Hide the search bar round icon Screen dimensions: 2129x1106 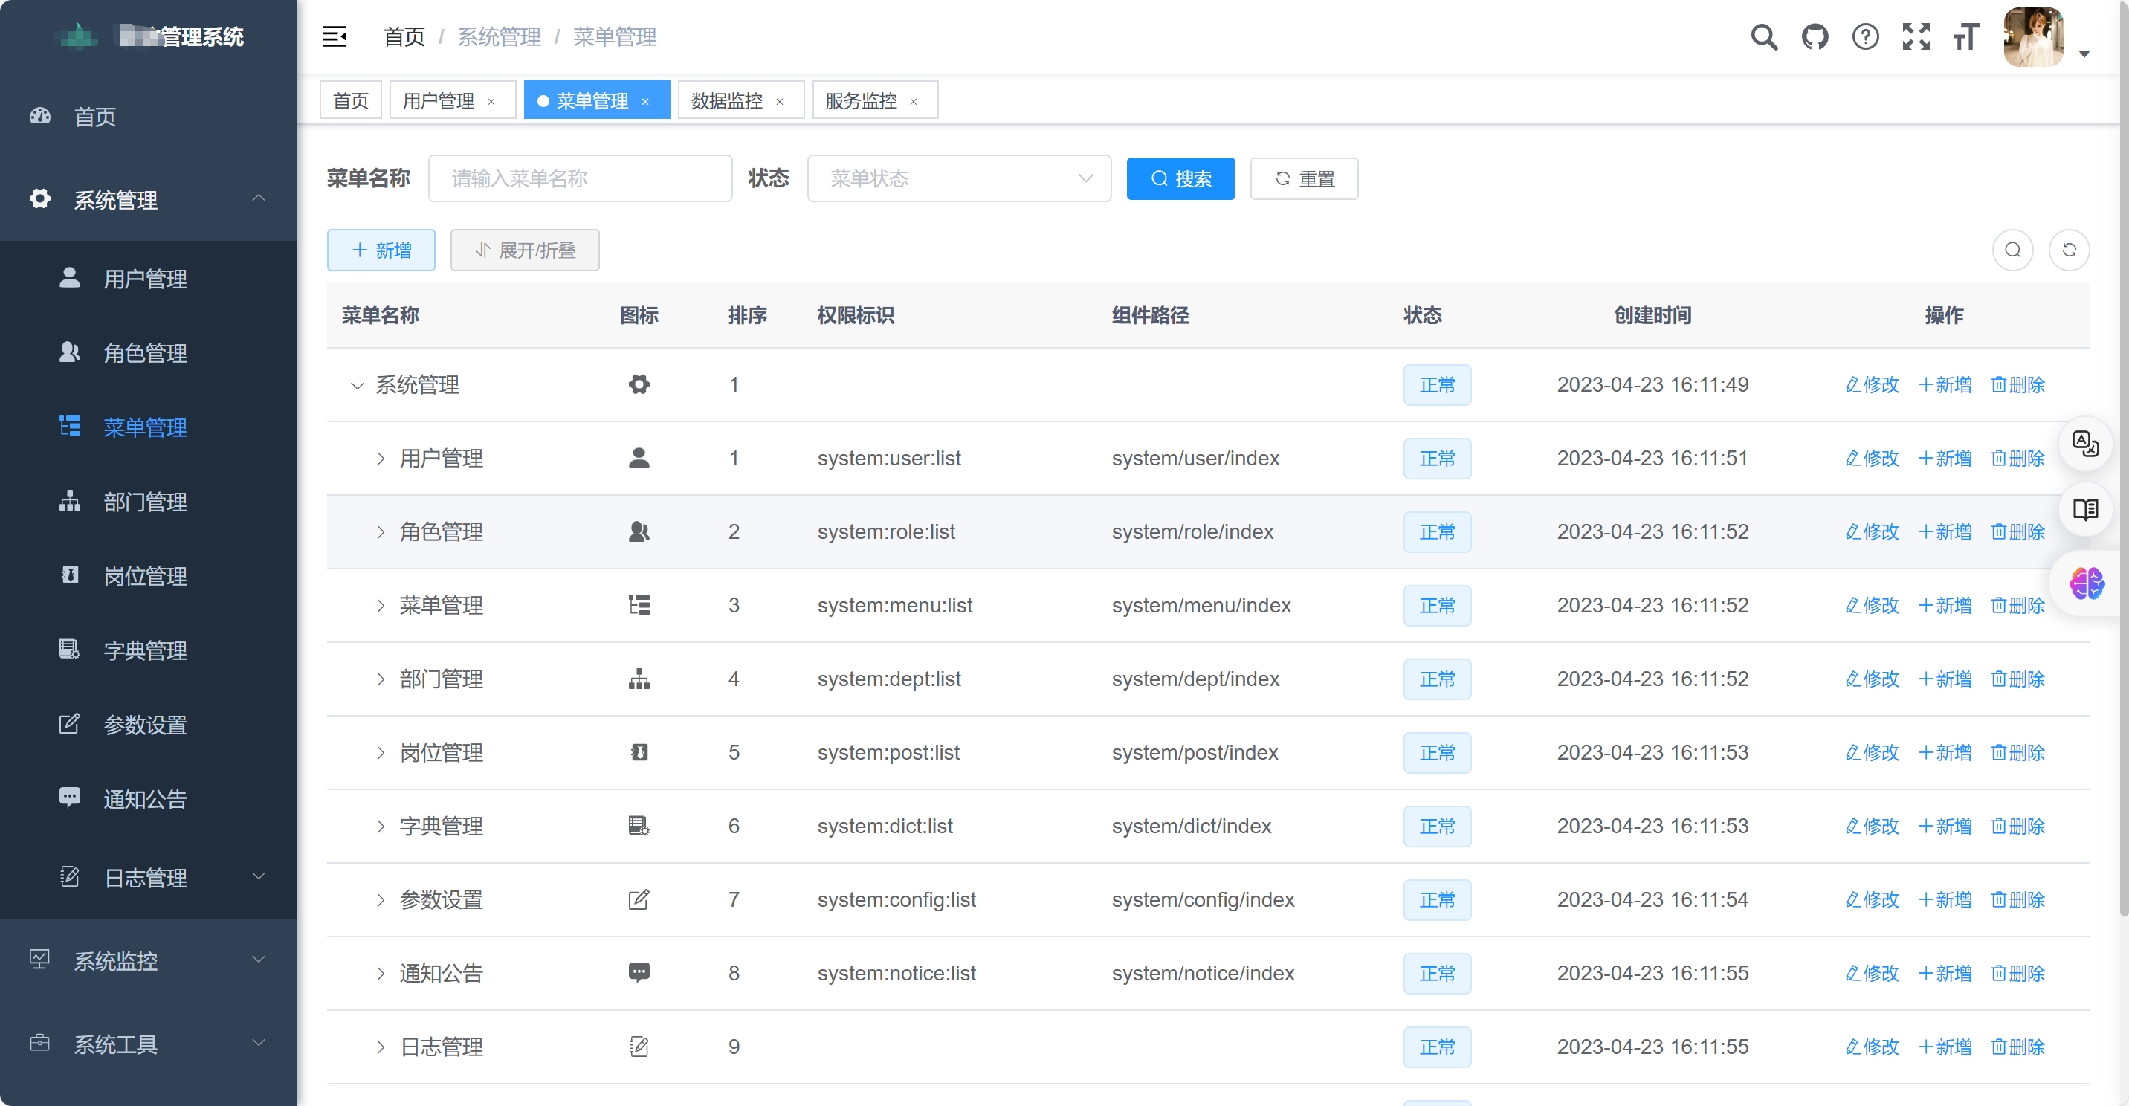click(x=2012, y=250)
